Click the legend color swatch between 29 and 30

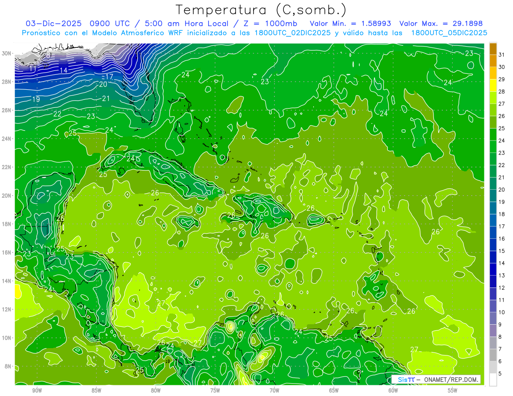pos(493,73)
